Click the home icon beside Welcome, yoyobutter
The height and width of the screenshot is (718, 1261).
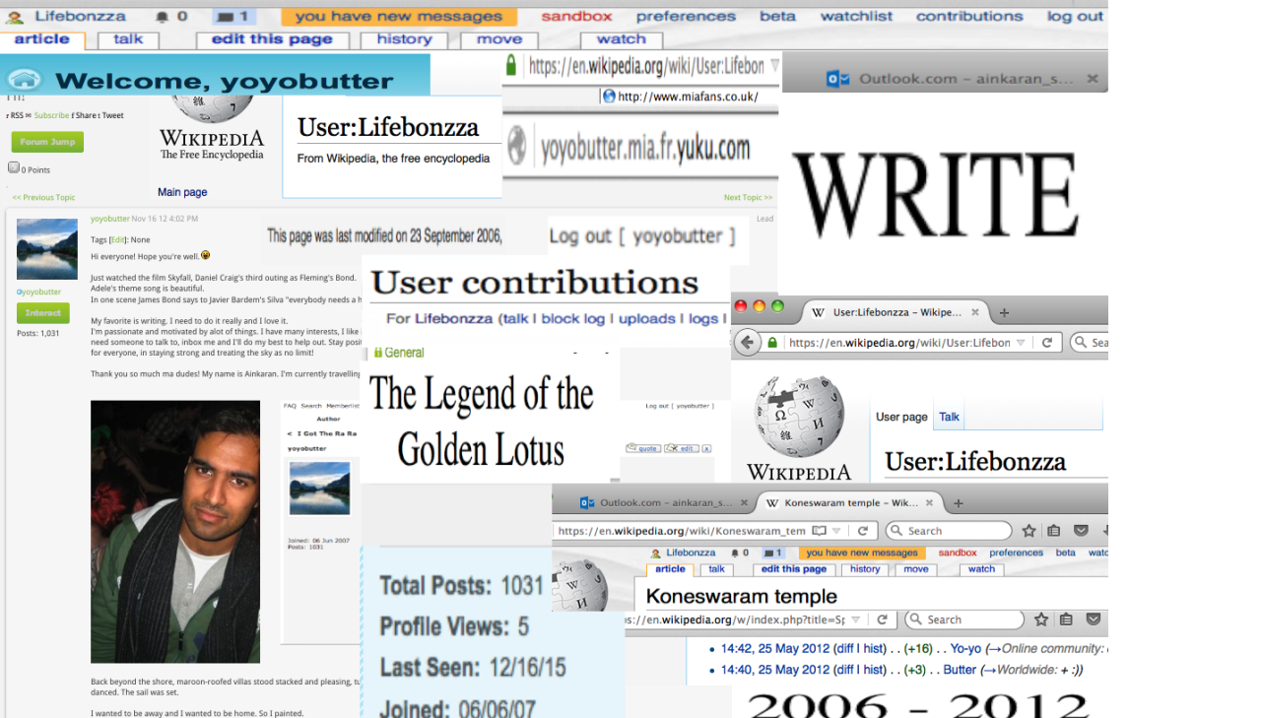tap(25, 80)
